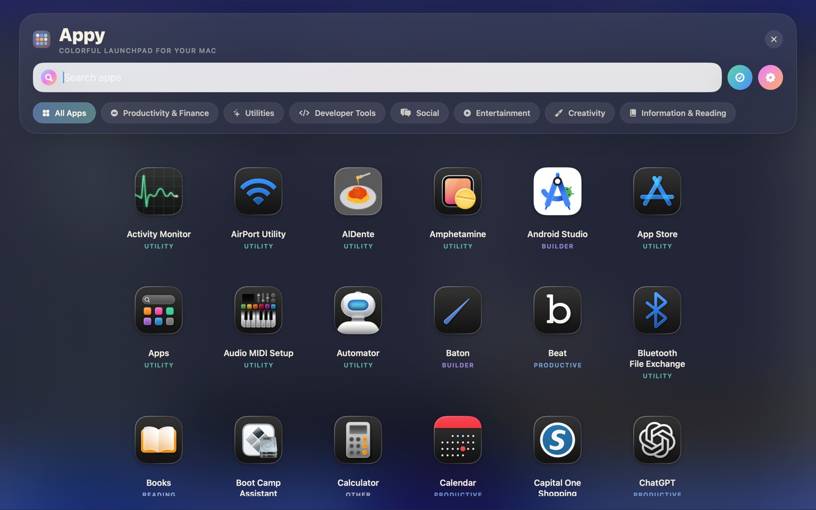Click the 'Audio MIDI Setup' label
The width and height of the screenshot is (816, 510).
tap(259, 353)
